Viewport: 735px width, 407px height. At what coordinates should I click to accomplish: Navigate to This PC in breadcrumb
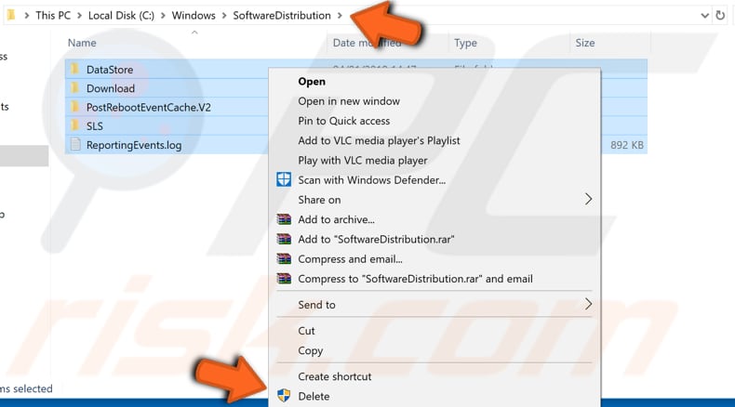pyautogui.click(x=53, y=16)
